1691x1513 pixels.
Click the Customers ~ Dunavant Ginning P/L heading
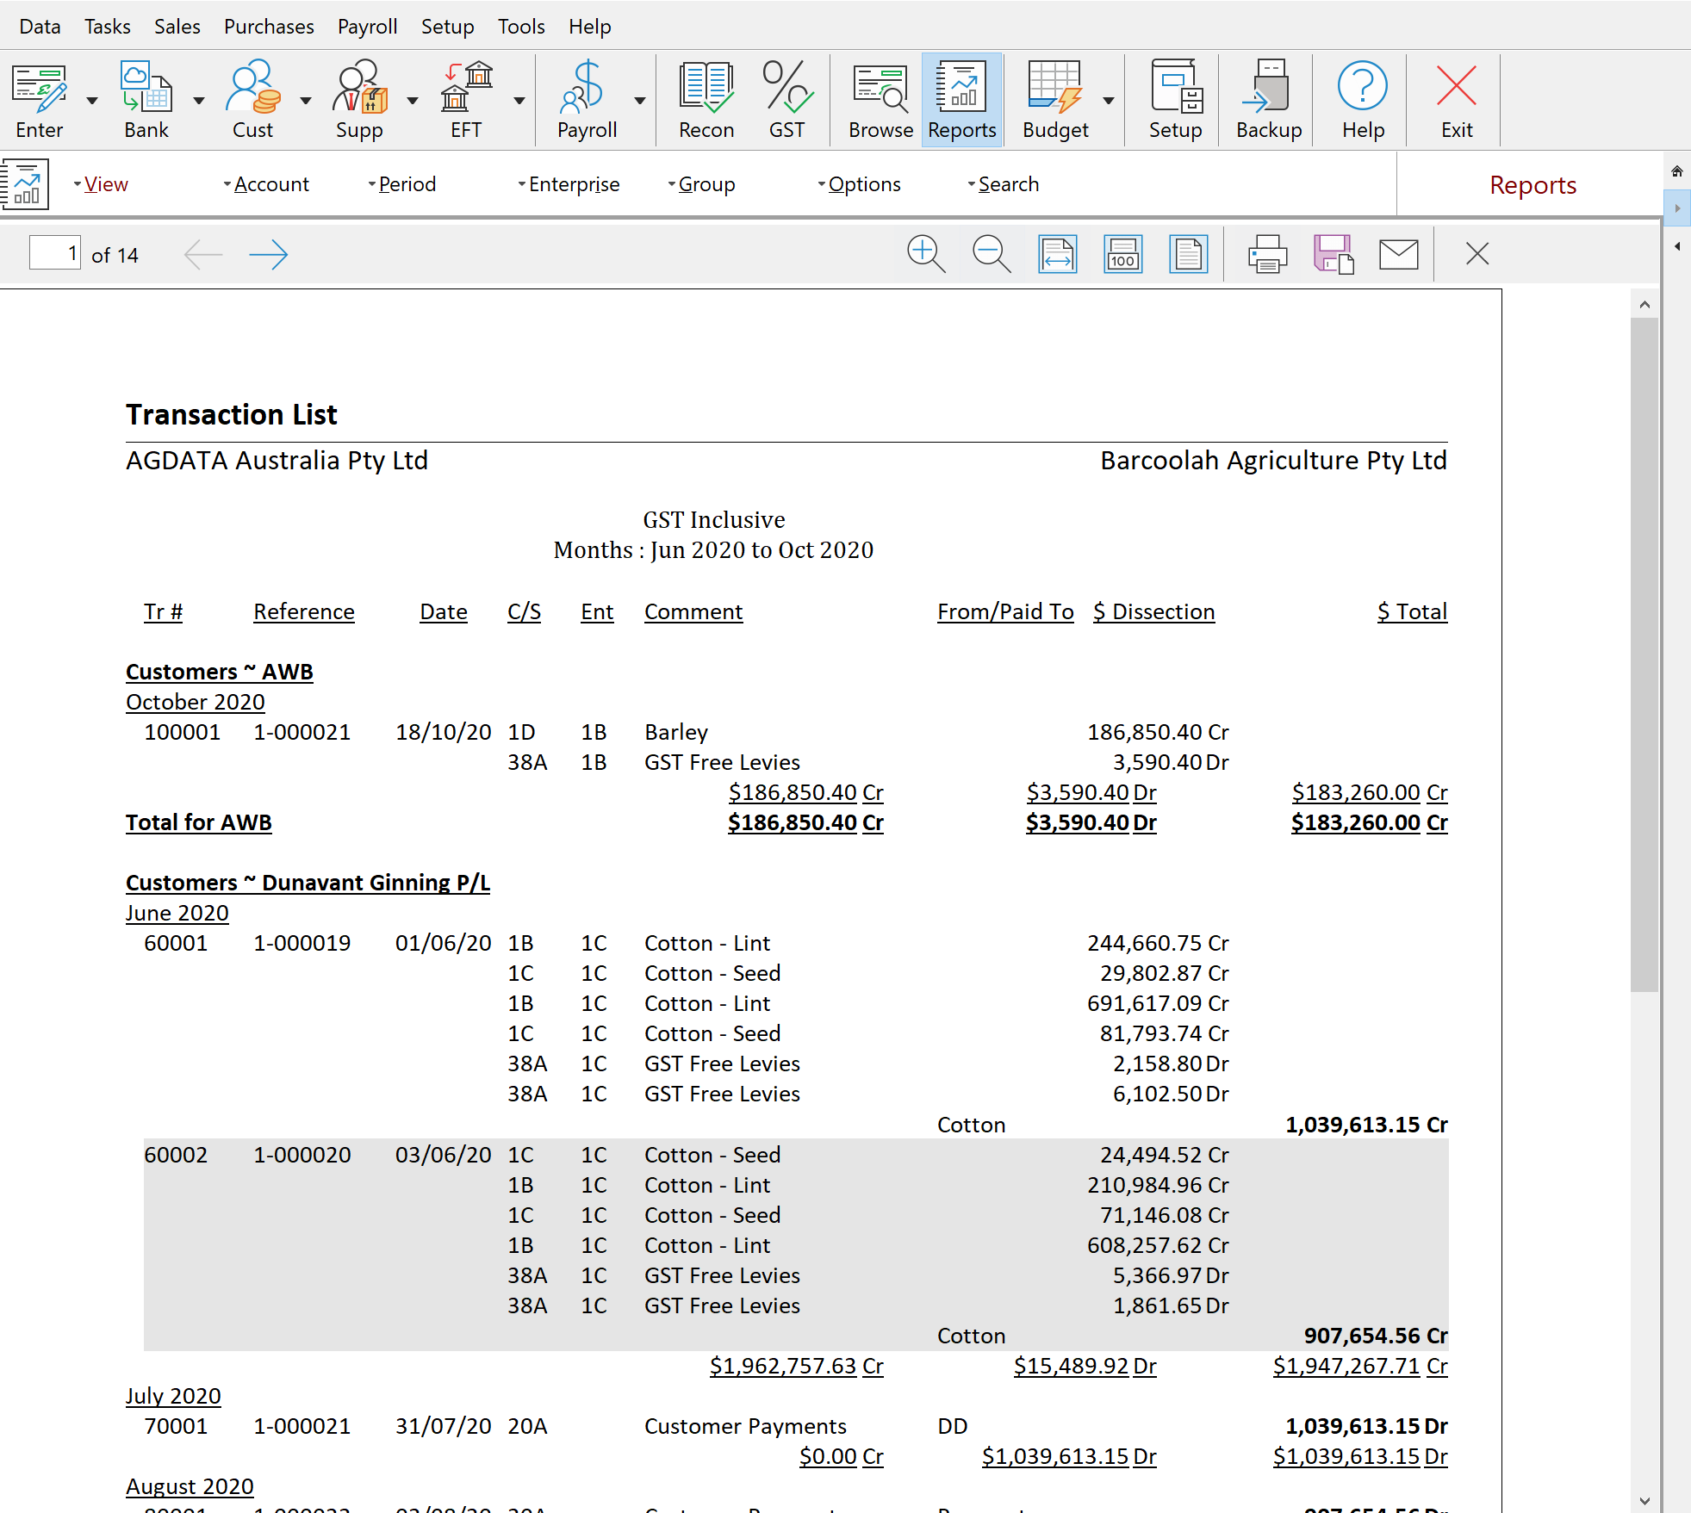coord(308,883)
